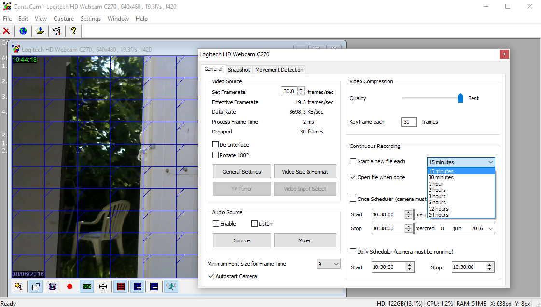
Task: Open the minimum font size dropdown
Action: coord(329,264)
